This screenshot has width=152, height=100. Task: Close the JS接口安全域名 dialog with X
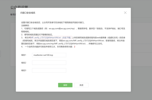coord(125,13)
